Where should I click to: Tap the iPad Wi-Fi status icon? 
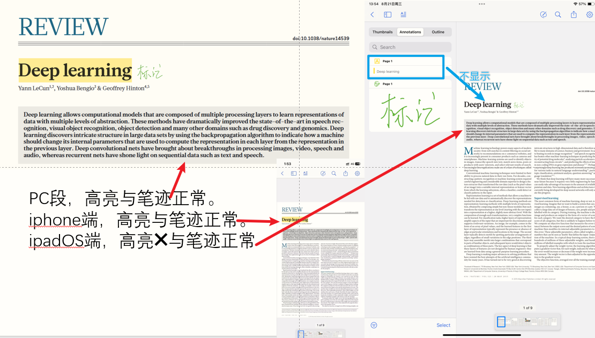pos(575,4)
